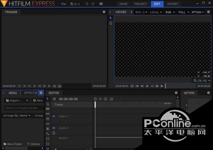Image resolution: width=213 pixels, height=150 pixels.
Task: Click the insert clip icon in Trimmer
Action: [54, 86]
